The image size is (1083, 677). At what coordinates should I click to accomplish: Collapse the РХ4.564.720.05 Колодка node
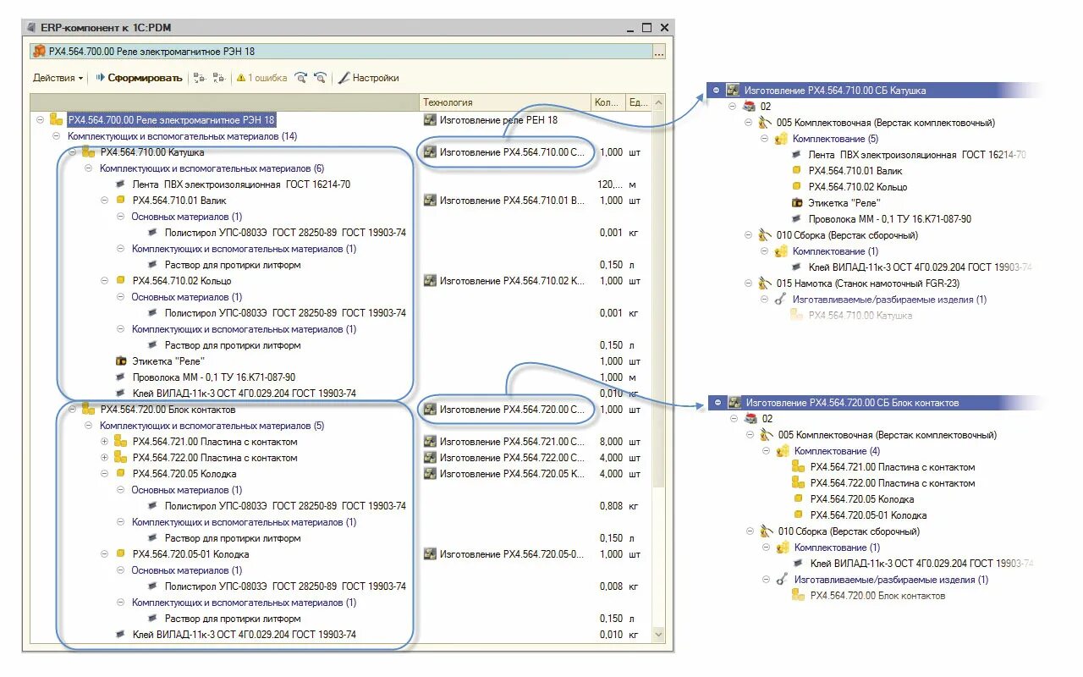[105, 474]
